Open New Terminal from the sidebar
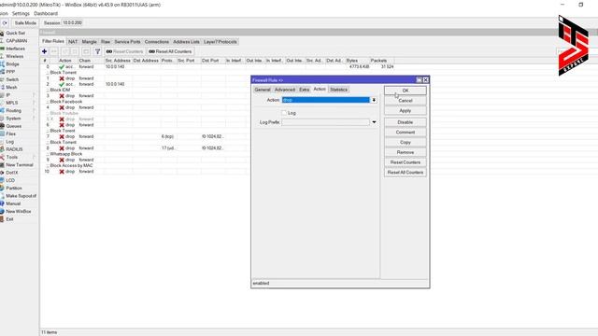This screenshot has height=336, width=598. pyautogui.click(x=19, y=165)
